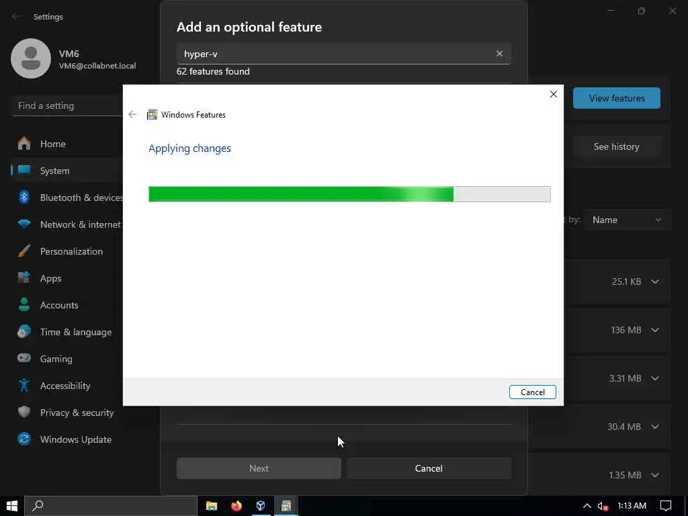Clear the hyper-v search text

click(499, 54)
